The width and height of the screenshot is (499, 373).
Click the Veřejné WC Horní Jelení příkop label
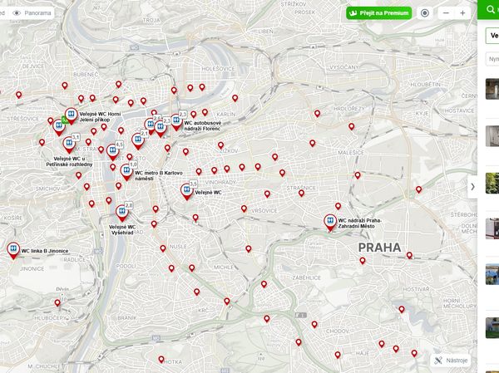click(100, 116)
